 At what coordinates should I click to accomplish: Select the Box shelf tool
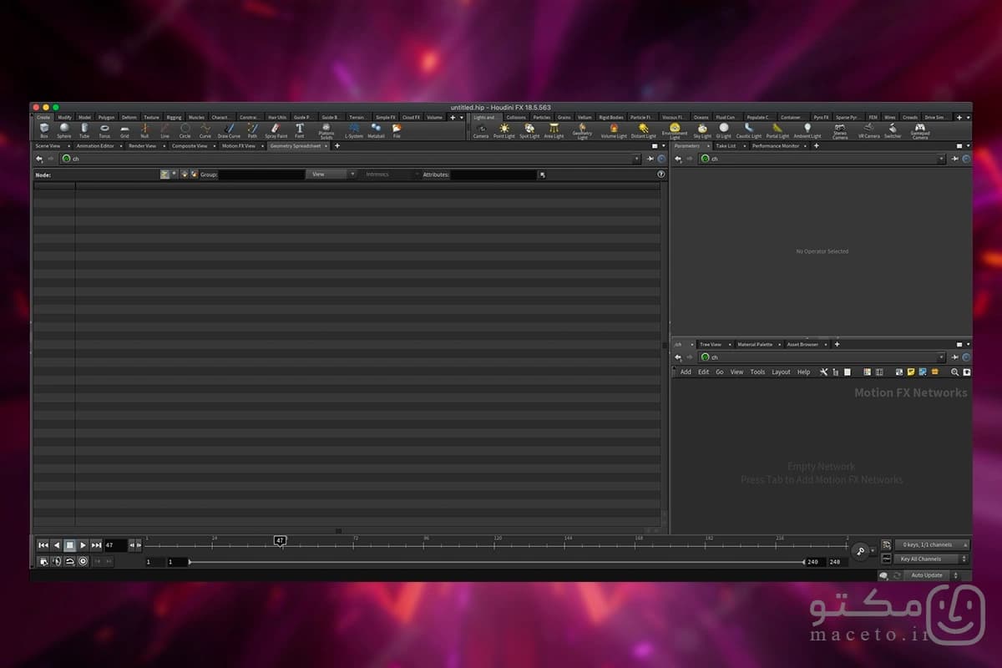coord(44,130)
